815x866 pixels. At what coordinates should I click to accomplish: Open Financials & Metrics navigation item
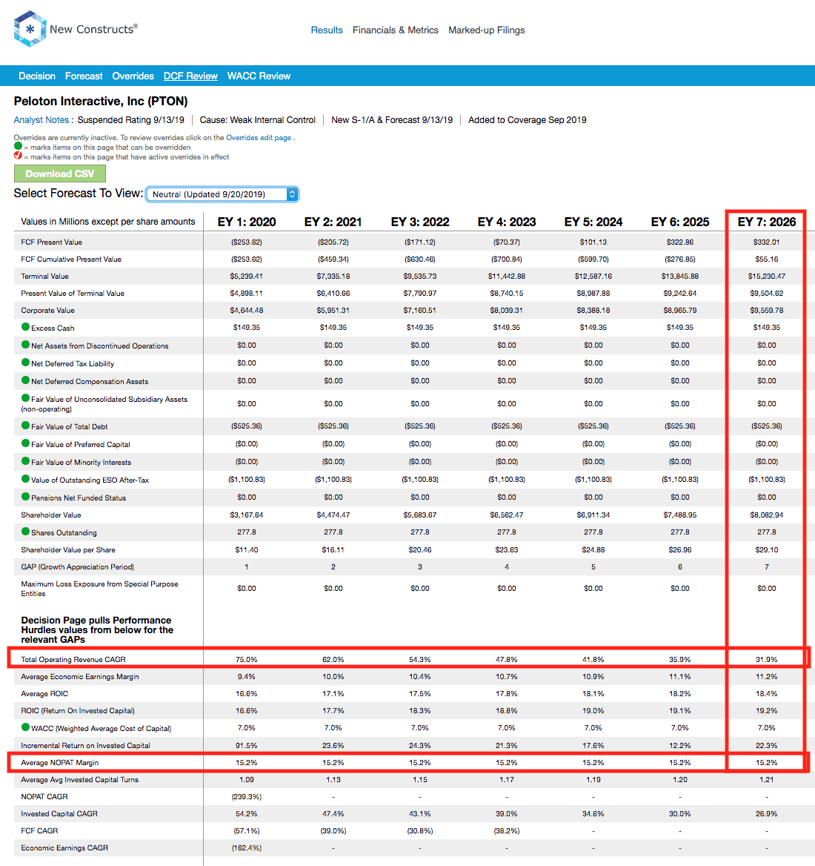(x=396, y=30)
